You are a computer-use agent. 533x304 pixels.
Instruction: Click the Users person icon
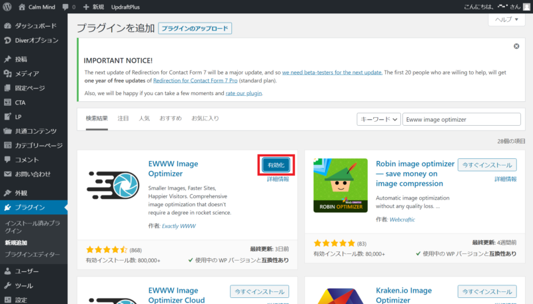[x=7, y=271]
